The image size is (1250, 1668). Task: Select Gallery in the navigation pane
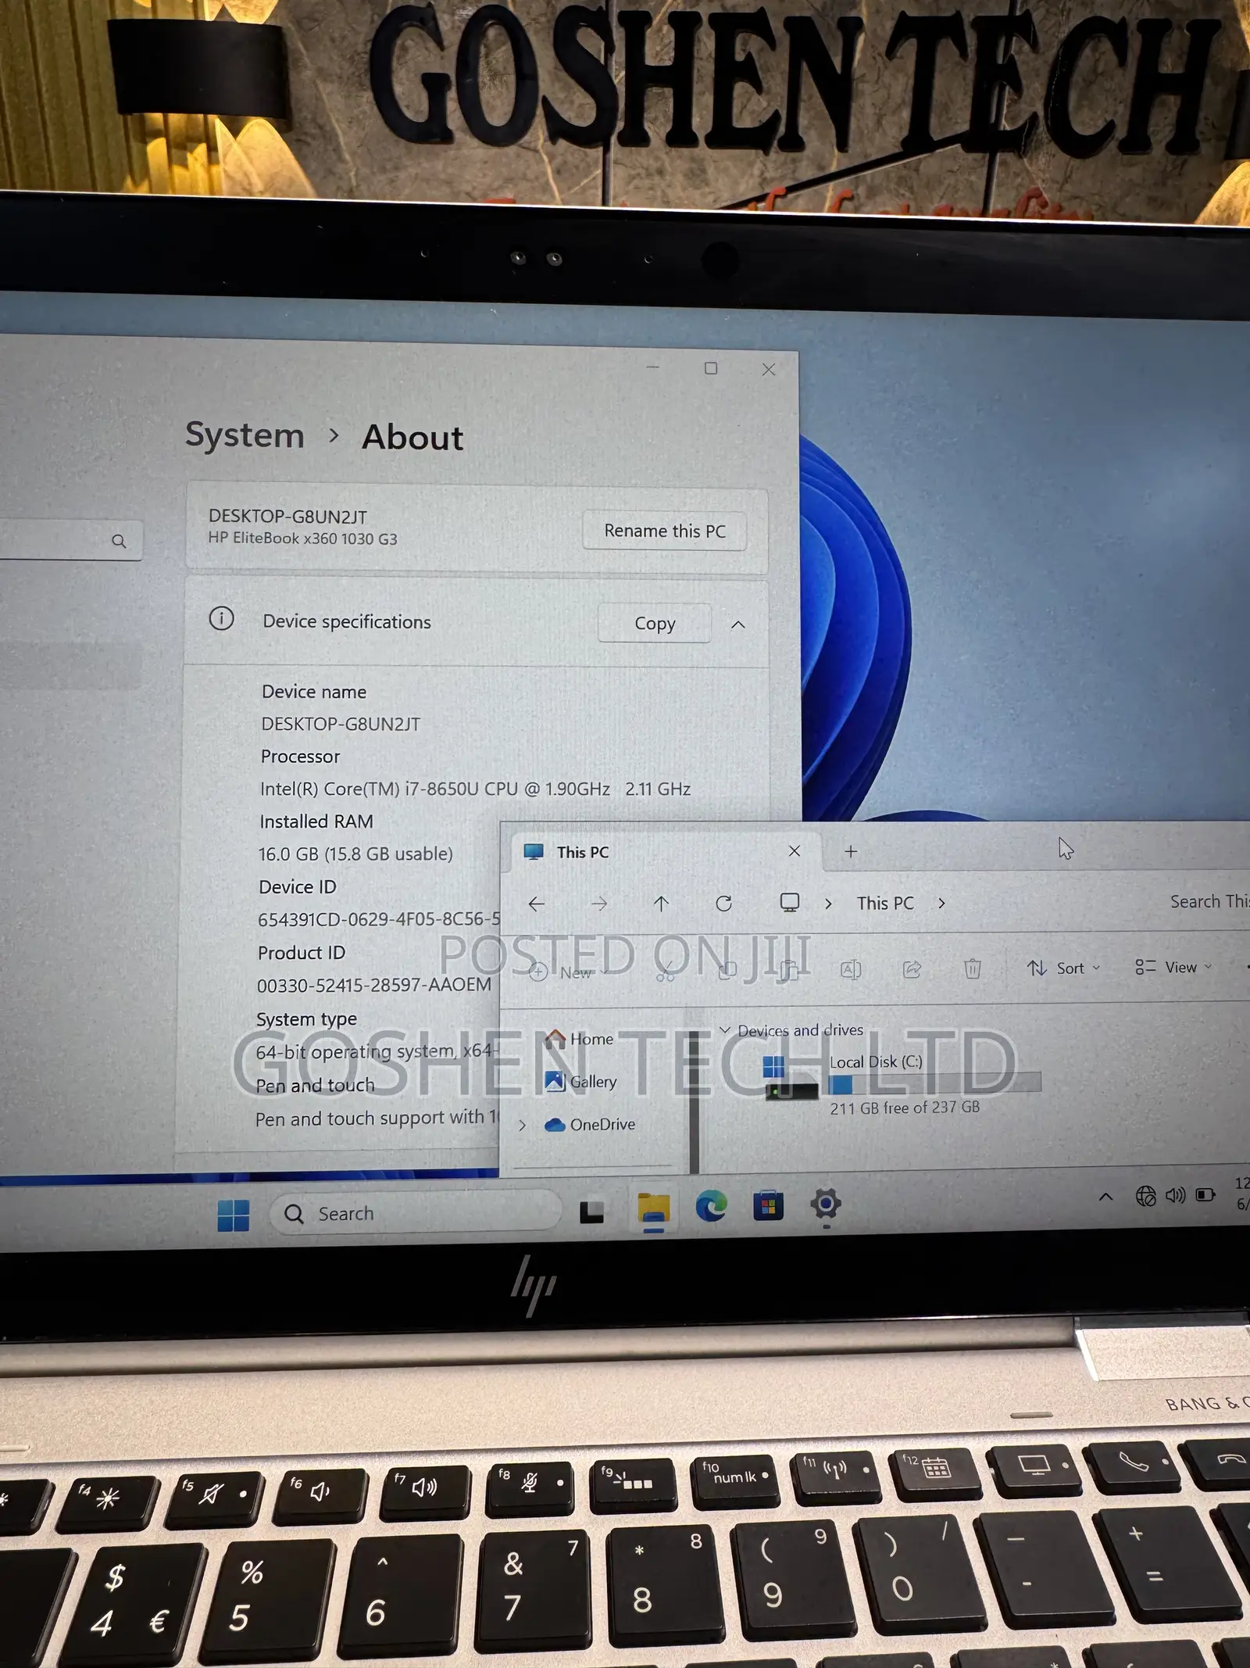(580, 1082)
